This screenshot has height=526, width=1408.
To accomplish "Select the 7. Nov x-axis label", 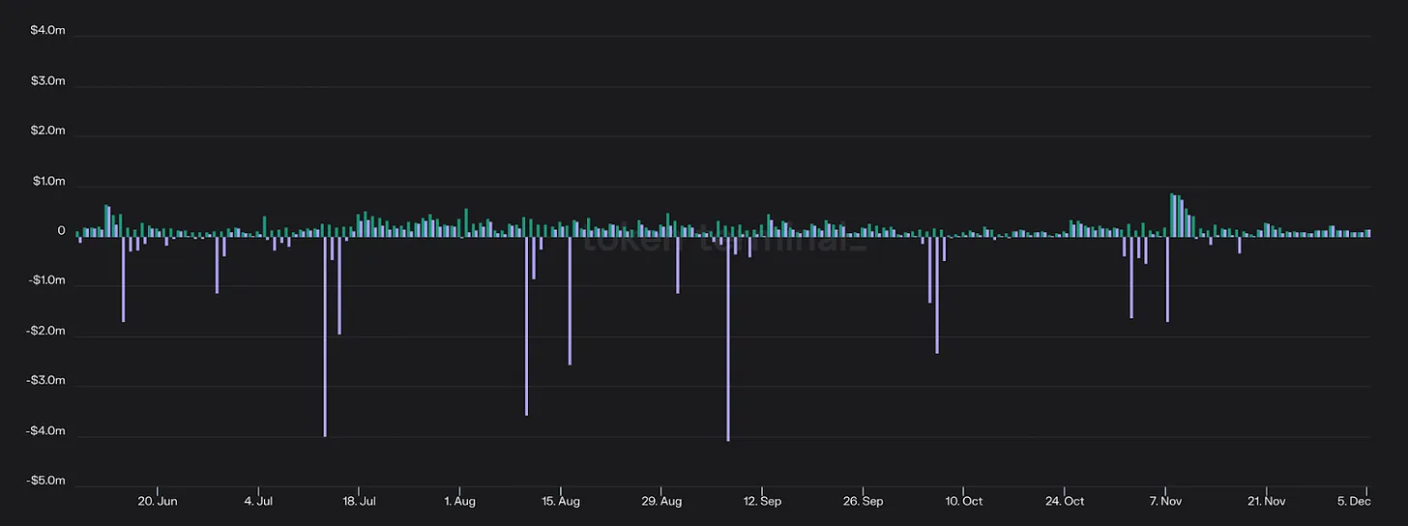I will tap(1166, 502).
